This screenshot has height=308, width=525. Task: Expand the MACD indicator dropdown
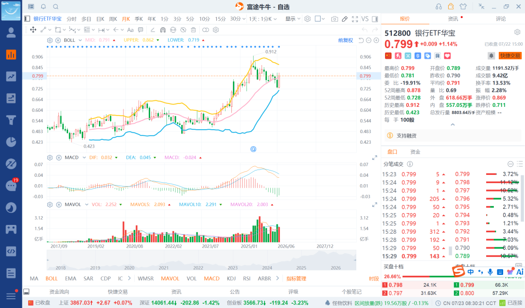click(x=84, y=157)
